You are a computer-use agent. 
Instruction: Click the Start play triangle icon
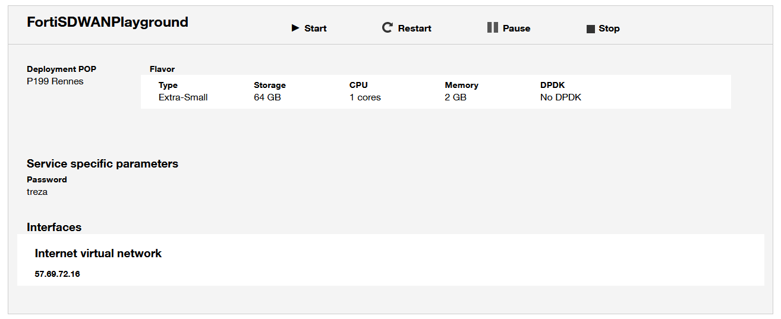coord(295,28)
